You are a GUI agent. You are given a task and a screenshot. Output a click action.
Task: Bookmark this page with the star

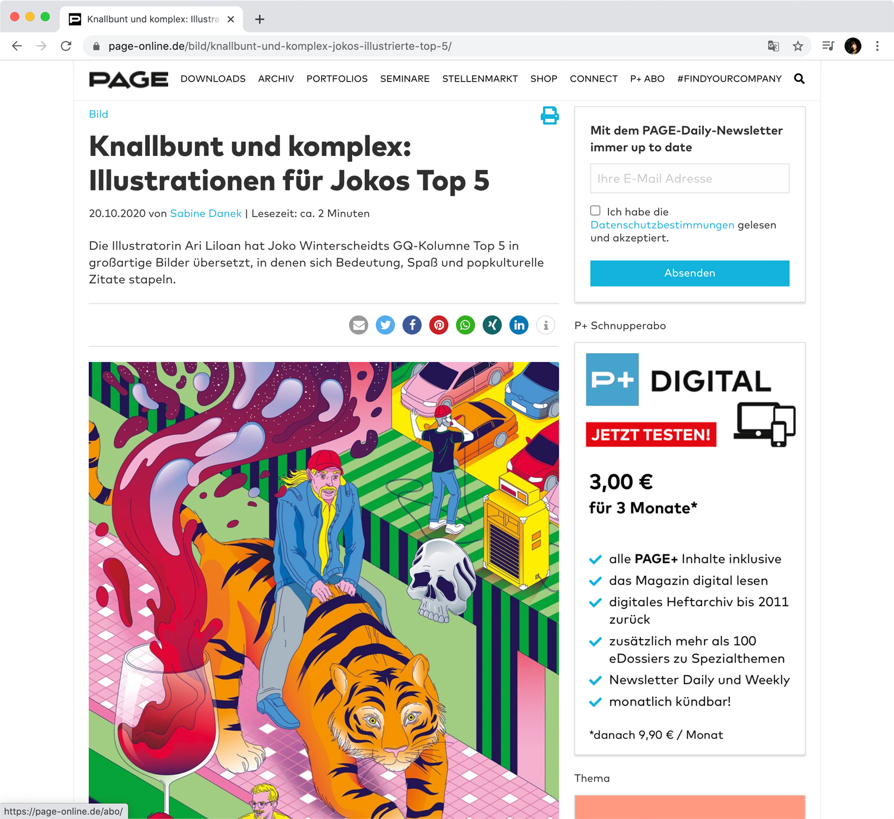[798, 46]
